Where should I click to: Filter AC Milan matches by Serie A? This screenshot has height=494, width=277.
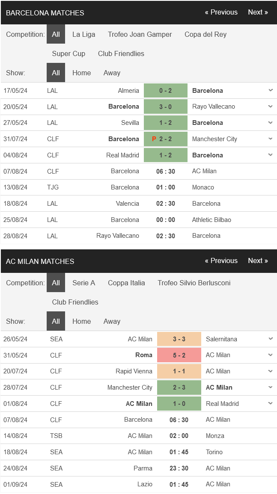tap(83, 283)
